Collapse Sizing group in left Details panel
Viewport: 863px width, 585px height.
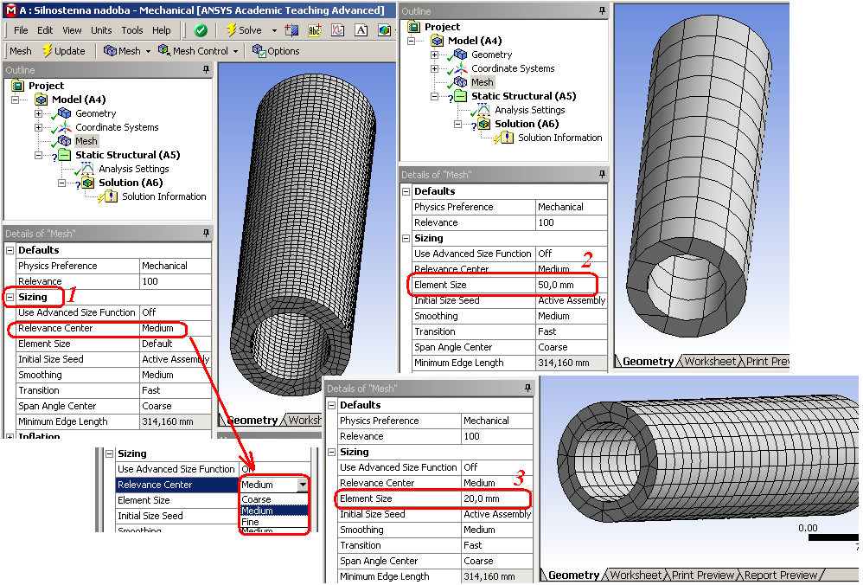coord(10,297)
